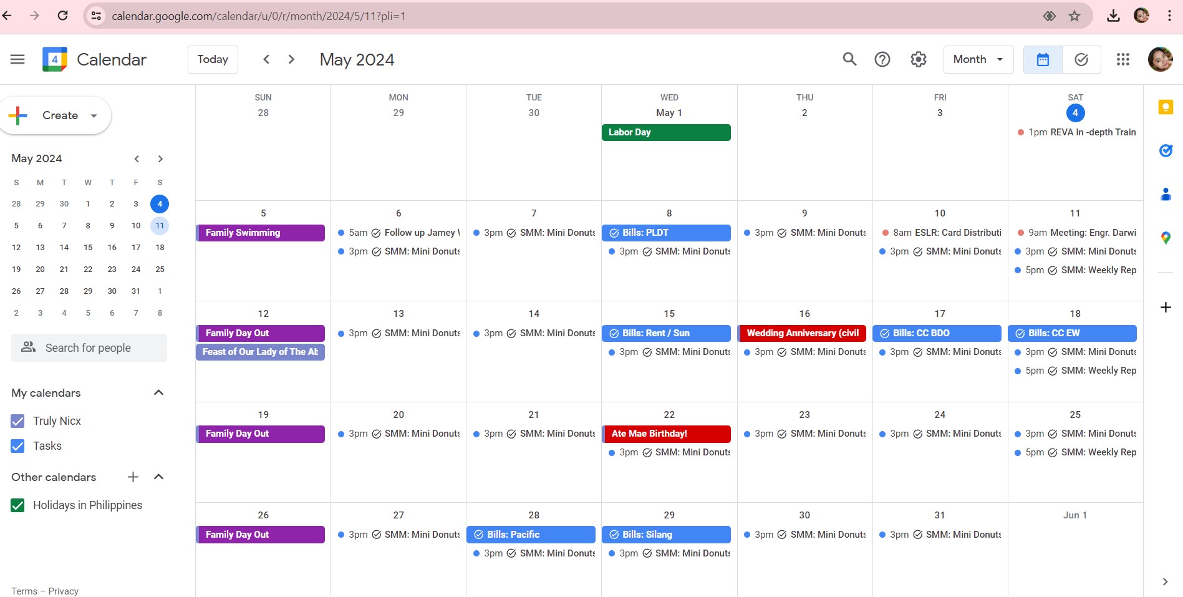
Task: Select day 22 in mini calendar
Action: click(88, 269)
